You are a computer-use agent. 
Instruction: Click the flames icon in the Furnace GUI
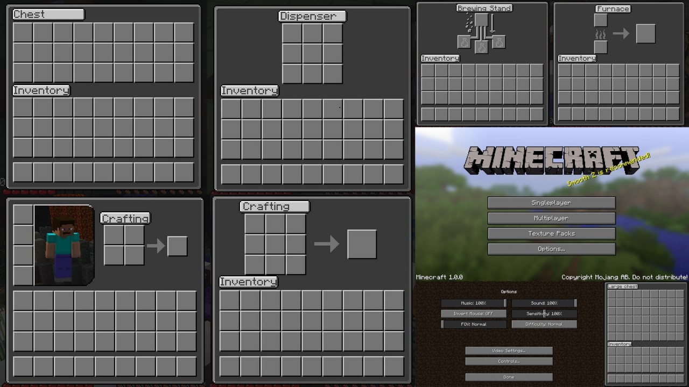600,33
